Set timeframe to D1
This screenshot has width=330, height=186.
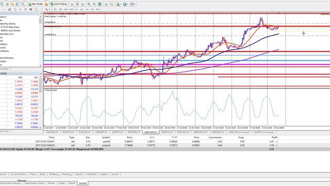tap(87, 9)
